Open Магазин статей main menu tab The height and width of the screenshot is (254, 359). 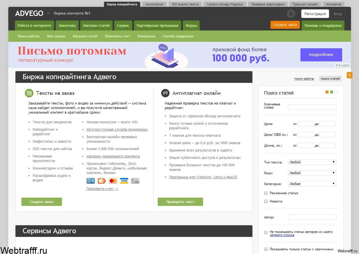click(96, 26)
